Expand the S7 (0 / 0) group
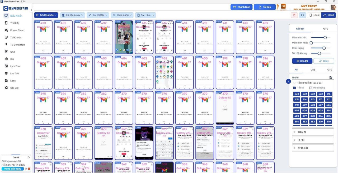 (x=313, y=148)
